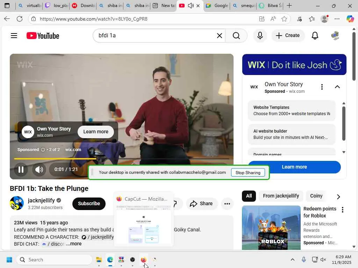358x268 pixels.
Task: Open more actions three-dot menu under video
Action: (x=227, y=204)
